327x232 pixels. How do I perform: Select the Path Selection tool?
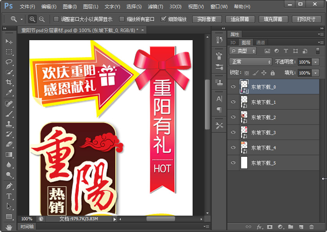coord(9,206)
